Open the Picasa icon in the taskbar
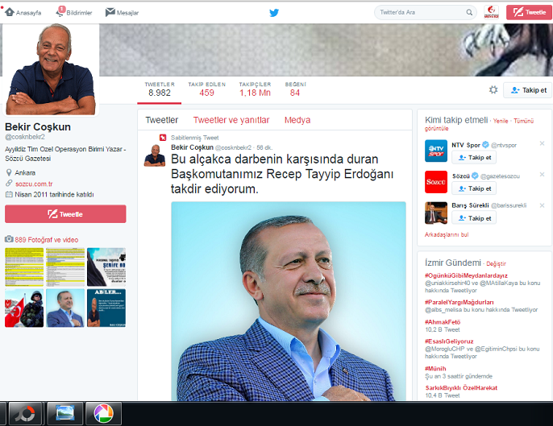553x426 pixels. [x=103, y=413]
